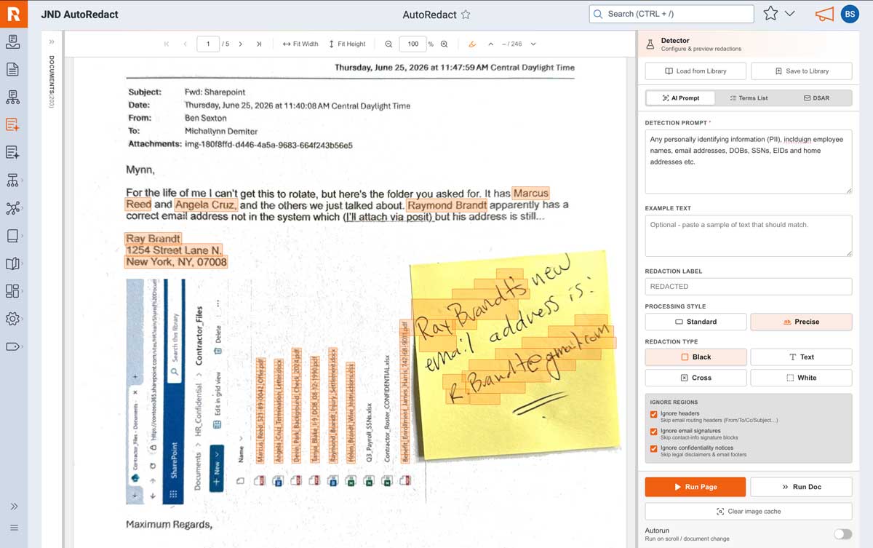The height and width of the screenshot is (548, 873).
Task: Select the AI Prompt tab
Action: pos(680,98)
